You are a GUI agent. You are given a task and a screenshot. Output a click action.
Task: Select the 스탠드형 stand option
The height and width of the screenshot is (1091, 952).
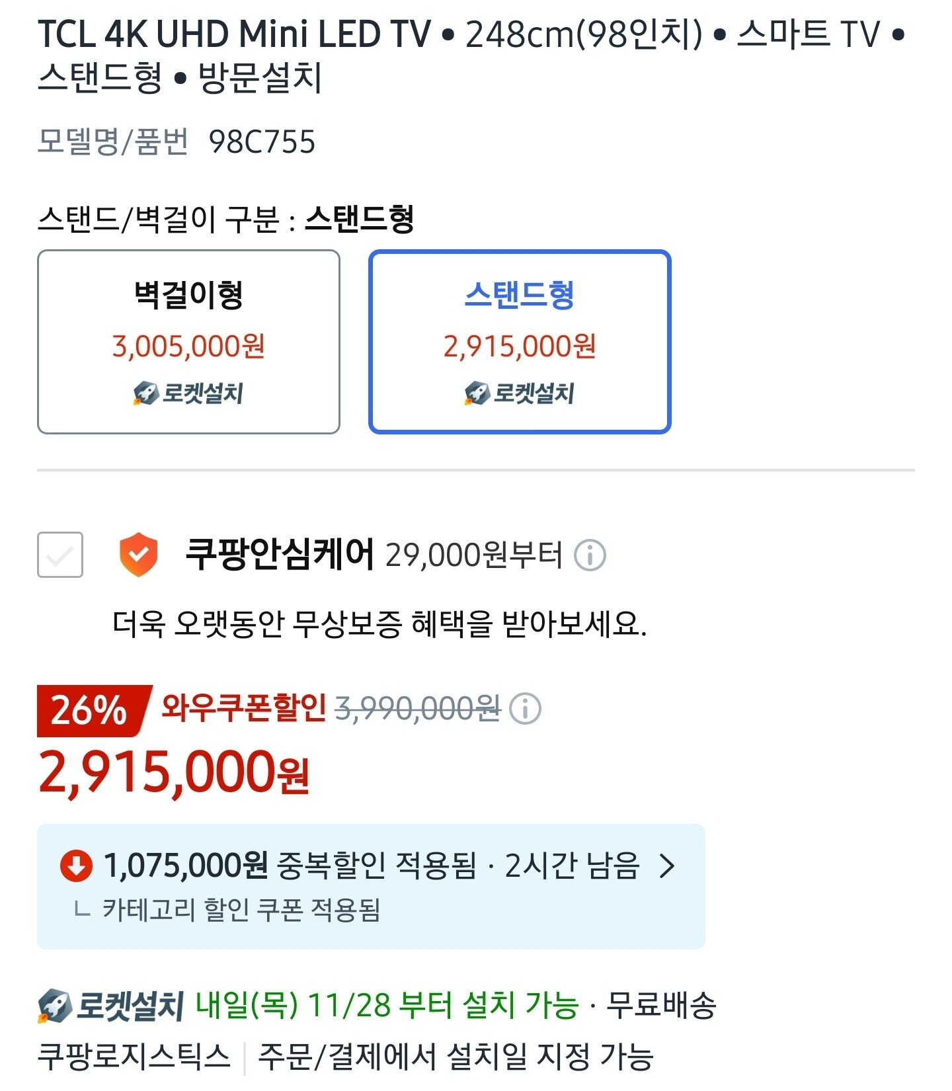pos(520,341)
